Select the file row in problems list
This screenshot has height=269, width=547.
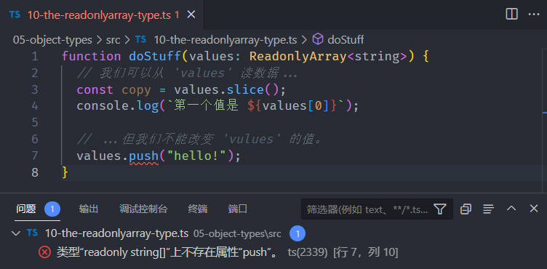click(x=273, y=234)
